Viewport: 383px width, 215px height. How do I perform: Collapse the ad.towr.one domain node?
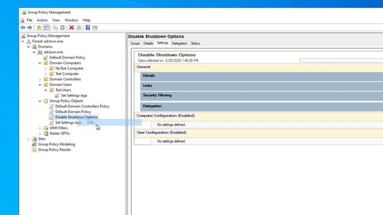click(34, 52)
